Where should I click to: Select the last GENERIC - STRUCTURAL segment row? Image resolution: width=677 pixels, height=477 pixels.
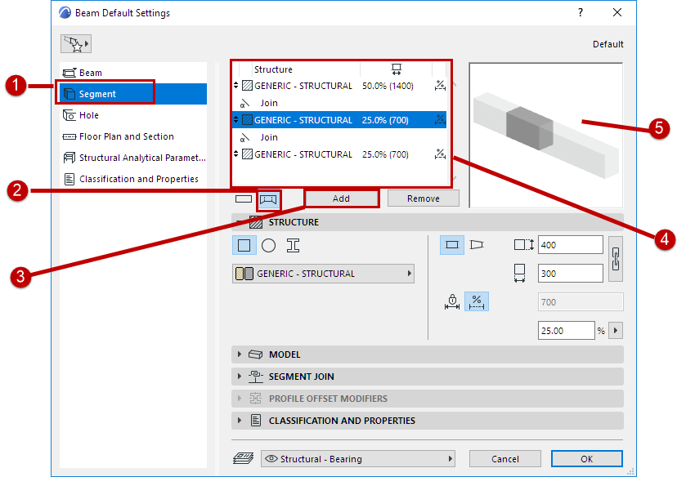339,154
